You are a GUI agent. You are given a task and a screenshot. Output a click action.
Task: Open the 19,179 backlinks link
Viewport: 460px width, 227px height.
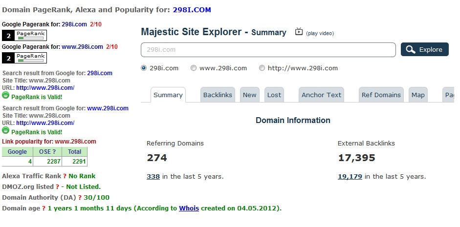point(350,177)
